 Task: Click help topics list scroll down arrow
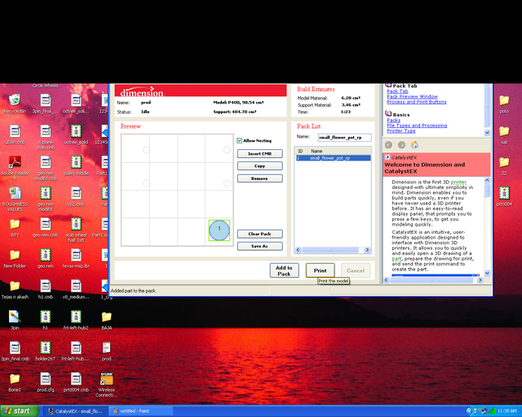pyautogui.click(x=487, y=133)
